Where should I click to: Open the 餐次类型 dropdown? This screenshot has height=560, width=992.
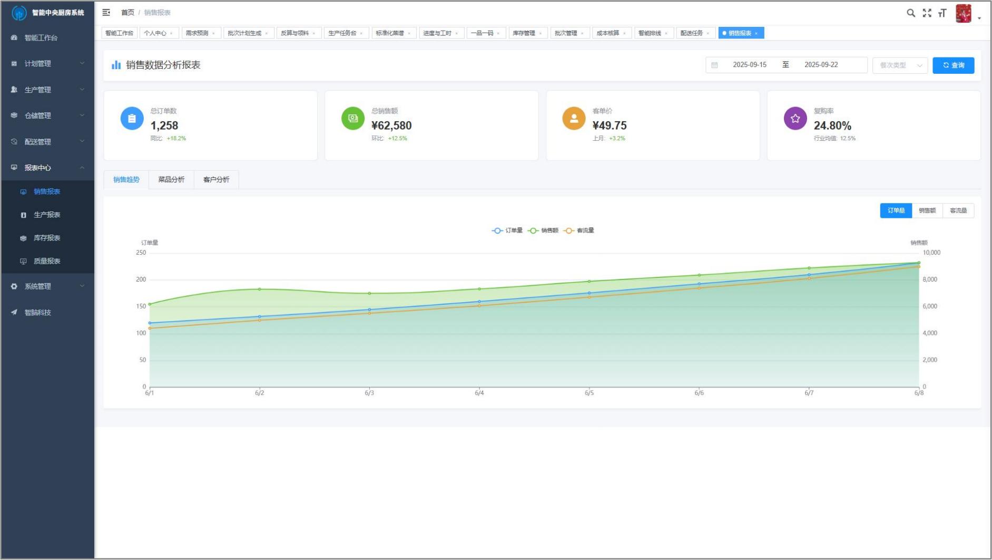coord(900,65)
